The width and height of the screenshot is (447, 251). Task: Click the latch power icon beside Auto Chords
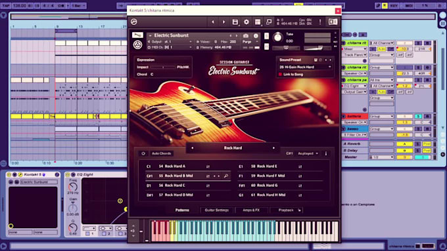[x=143, y=153]
